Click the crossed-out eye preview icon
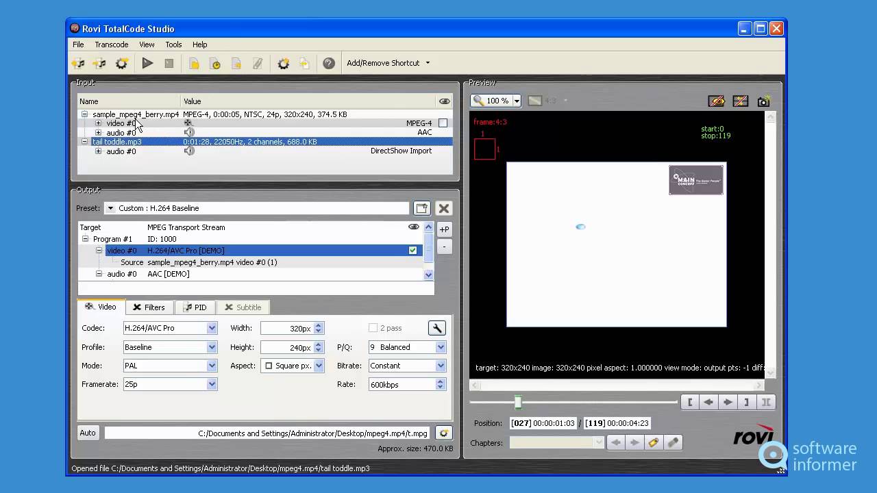 pyautogui.click(x=717, y=101)
